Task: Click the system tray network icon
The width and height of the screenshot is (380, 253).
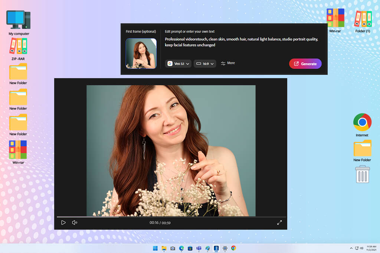Action: pos(357,248)
